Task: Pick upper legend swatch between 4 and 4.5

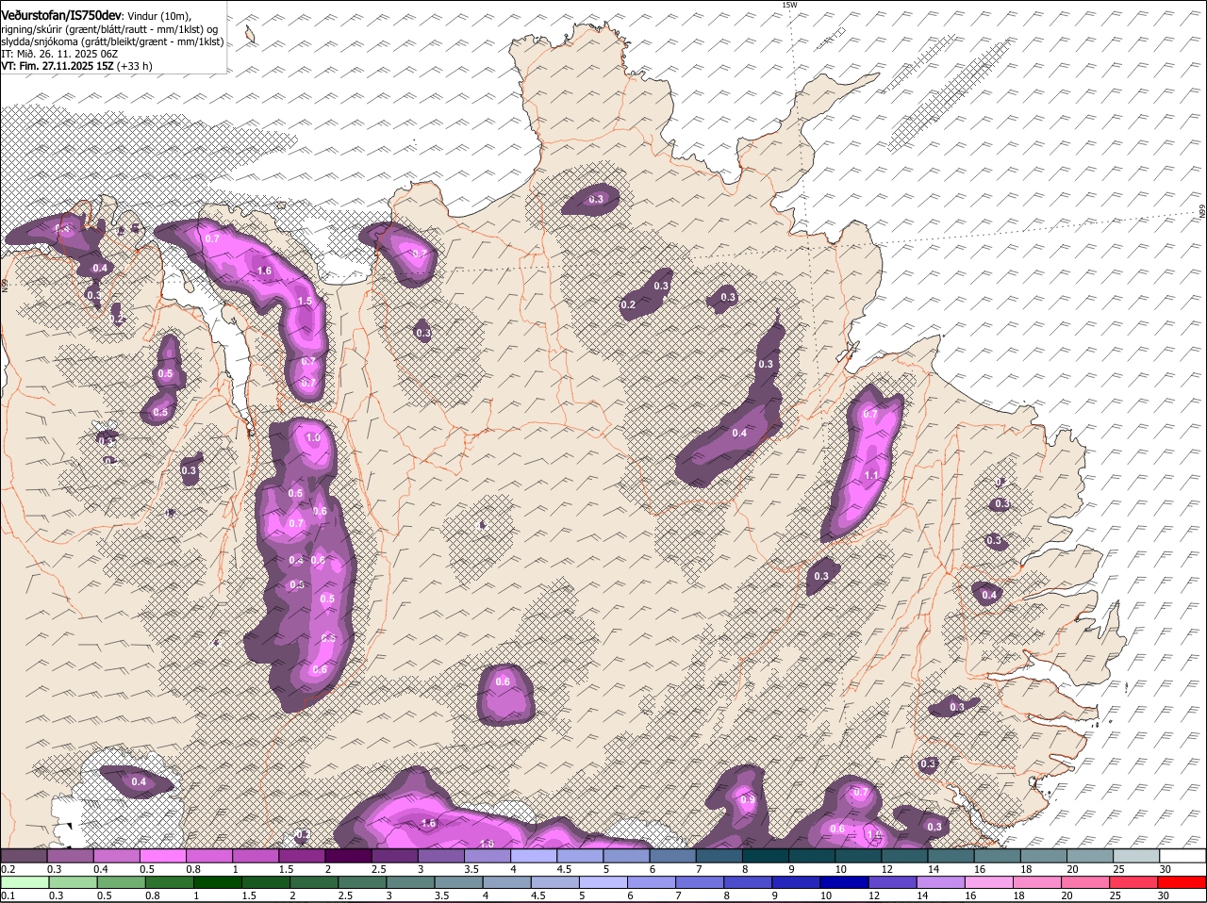Action: [534, 856]
